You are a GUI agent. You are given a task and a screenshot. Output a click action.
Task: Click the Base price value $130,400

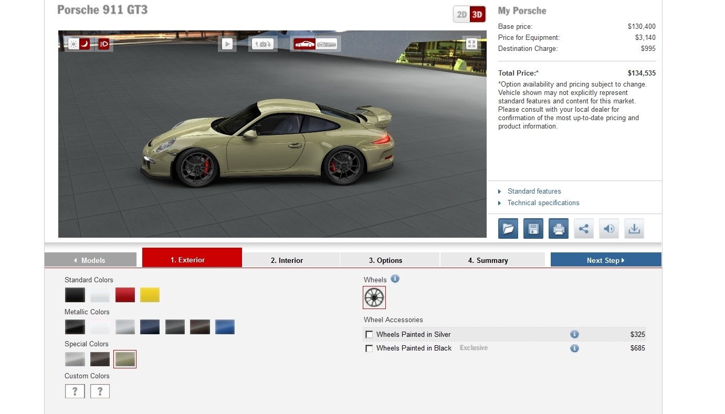pos(642,26)
